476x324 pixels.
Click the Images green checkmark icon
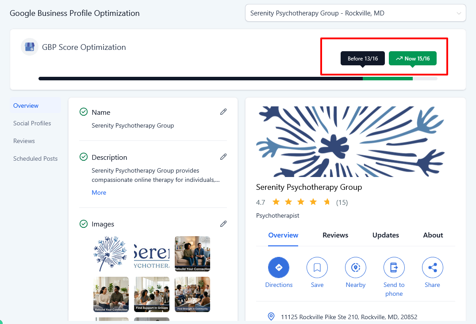(x=84, y=224)
